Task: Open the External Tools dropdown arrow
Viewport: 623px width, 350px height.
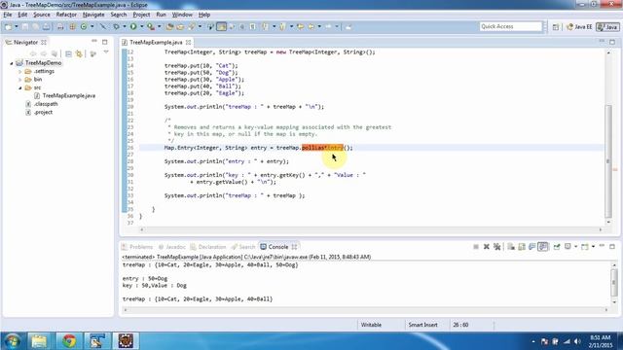Action: (x=160, y=26)
